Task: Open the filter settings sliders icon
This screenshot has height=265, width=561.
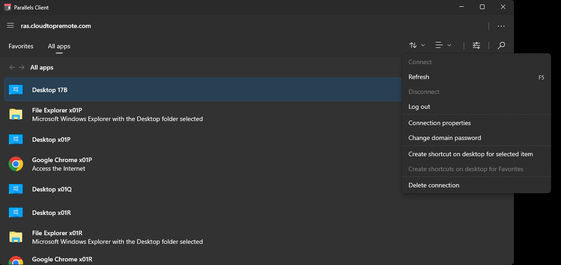Action: click(476, 45)
